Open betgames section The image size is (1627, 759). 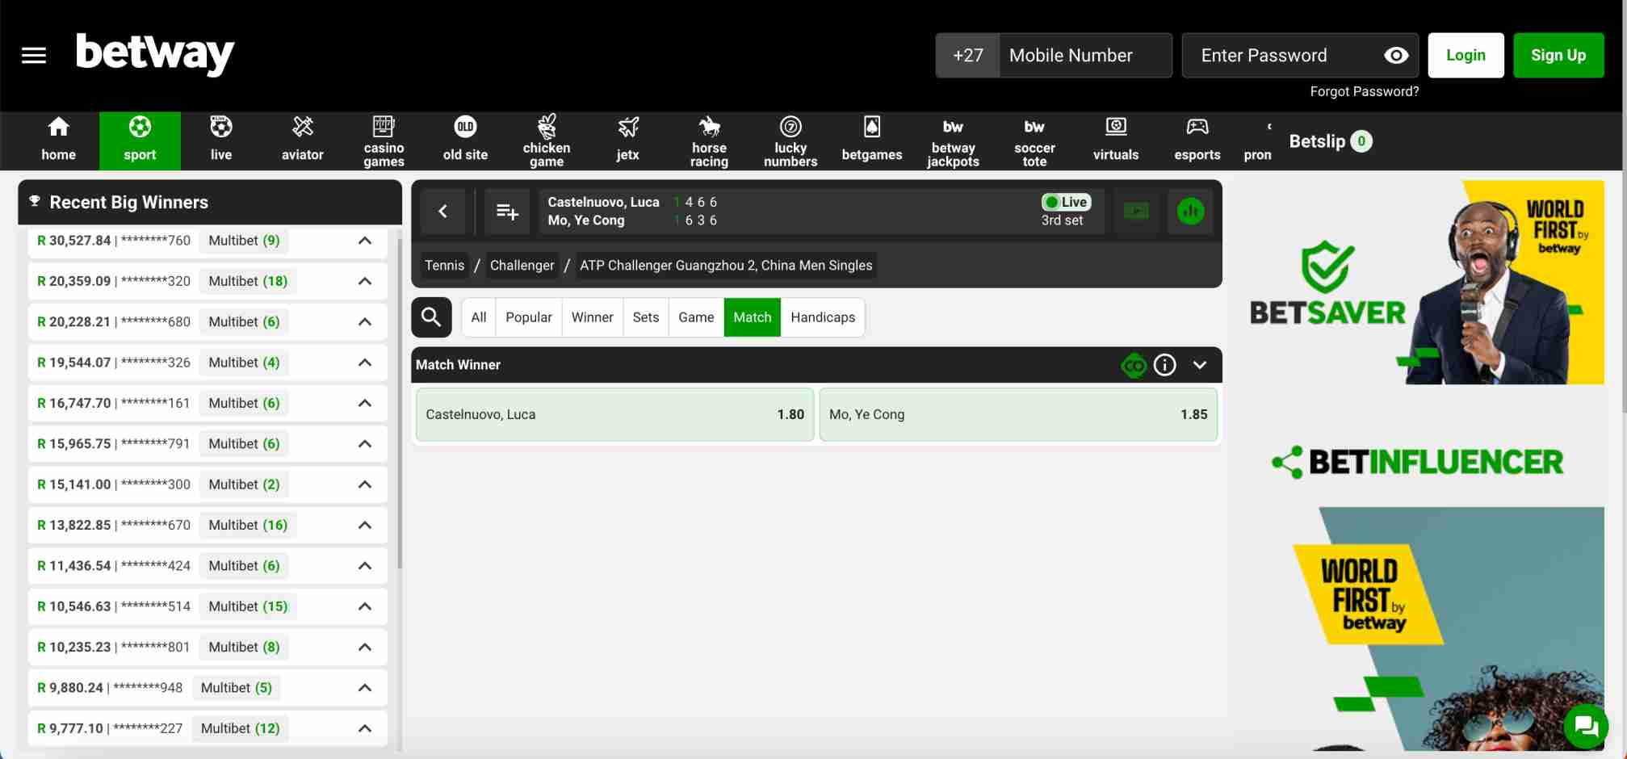(x=872, y=140)
